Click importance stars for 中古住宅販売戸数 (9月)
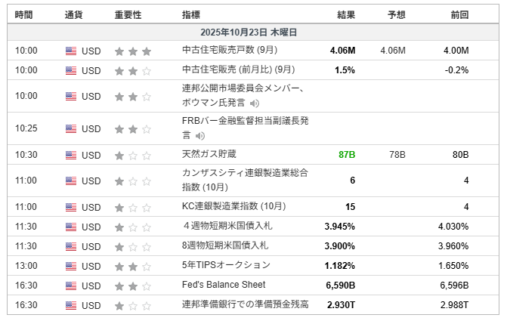Screen dimensions: 507x321 (x=133, y=51)
